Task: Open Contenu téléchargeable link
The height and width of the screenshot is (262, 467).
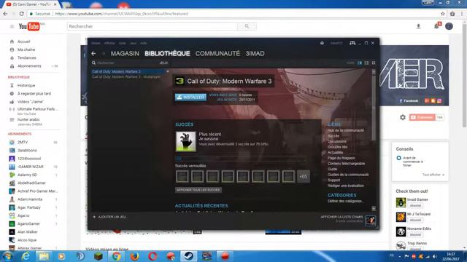Action: coord(346,164)
